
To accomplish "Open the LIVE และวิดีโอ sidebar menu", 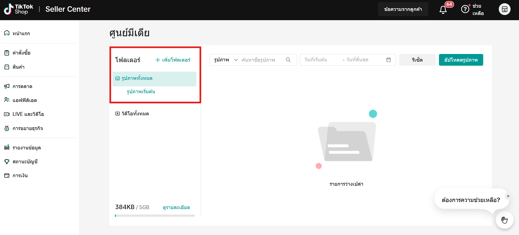I will pos(28,114).
